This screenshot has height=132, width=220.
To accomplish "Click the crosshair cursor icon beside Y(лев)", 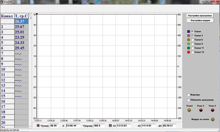I will coord(38,125).
